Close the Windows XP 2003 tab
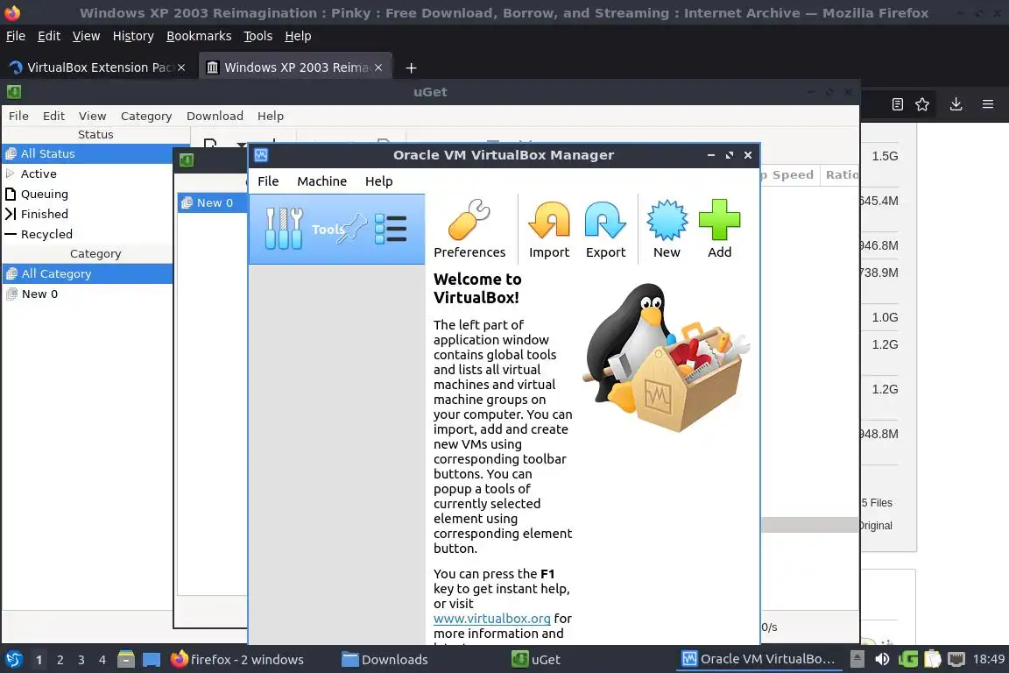The image size is (1009, 673). (x=378, y=67)
